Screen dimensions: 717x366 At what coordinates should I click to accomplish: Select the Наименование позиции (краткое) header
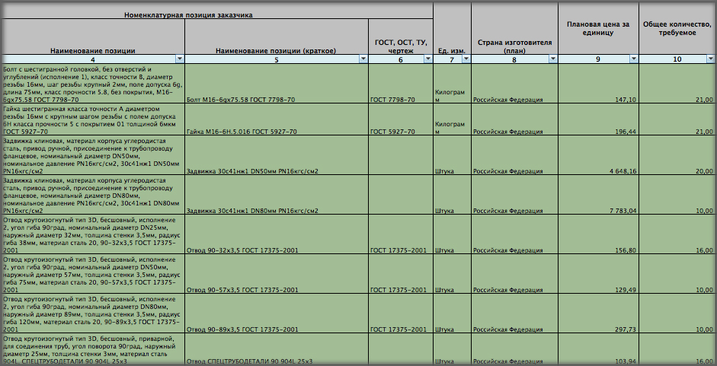(276, 50)
